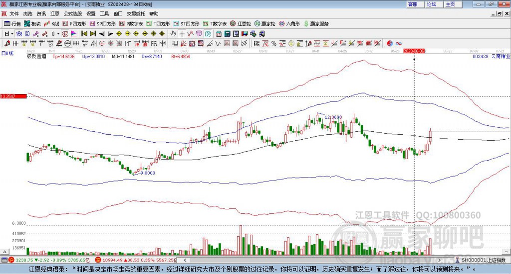The height and width of the screenshot is (274, 511).
Task: Select the red pencil drawing tool
Action: click(x=7, y=43)
